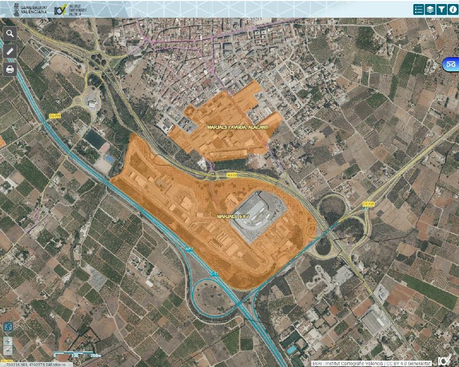
Task: Click the print map icon
Action: [x=10, y=69]
